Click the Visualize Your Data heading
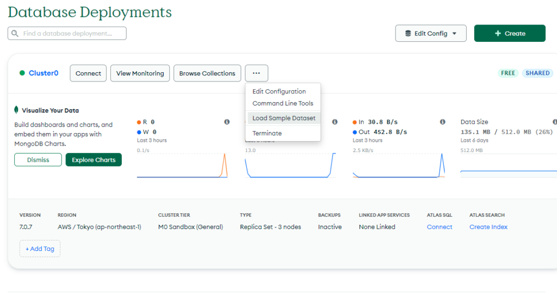The height and width of the screenshot is (297, 557). [51, 110]
